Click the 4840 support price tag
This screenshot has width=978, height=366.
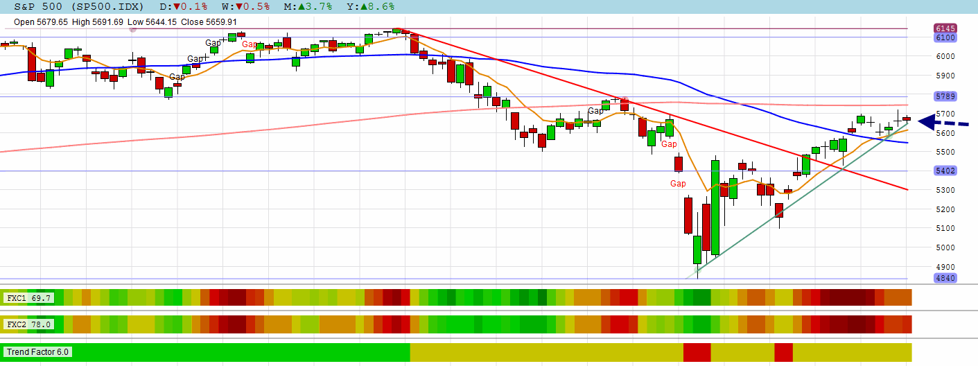[x=945, y=278]
